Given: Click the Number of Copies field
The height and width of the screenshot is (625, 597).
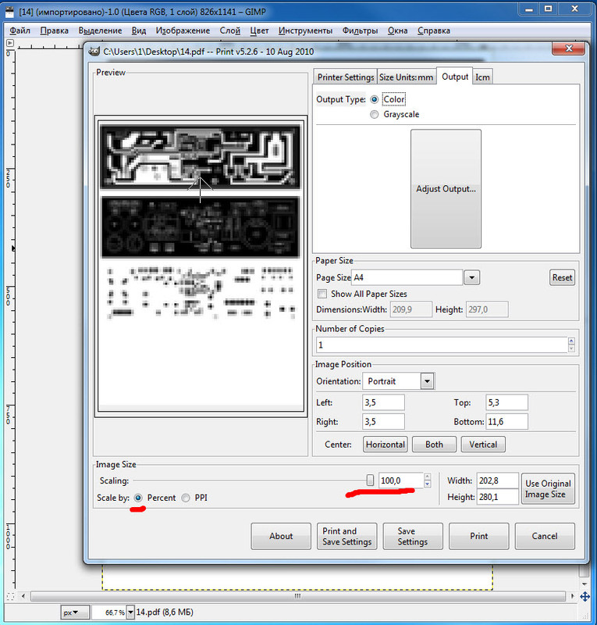Looking at the screenshot, I should [442, 345].
